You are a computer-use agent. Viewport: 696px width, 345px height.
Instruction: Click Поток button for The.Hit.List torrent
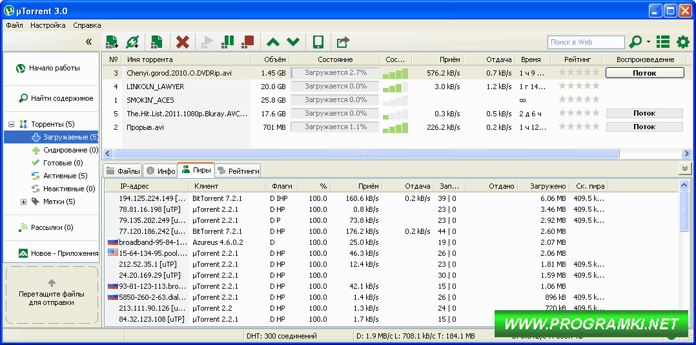(x=644, y=113)
